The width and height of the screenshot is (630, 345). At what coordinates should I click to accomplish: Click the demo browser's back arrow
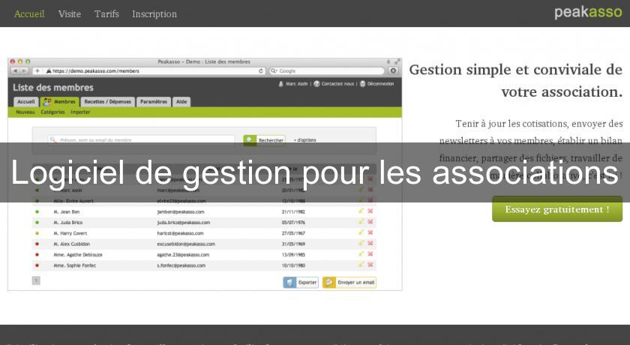[15, 70]
